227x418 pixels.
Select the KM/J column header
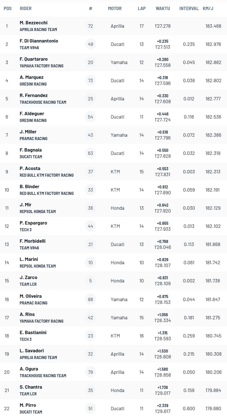(208, 8)
